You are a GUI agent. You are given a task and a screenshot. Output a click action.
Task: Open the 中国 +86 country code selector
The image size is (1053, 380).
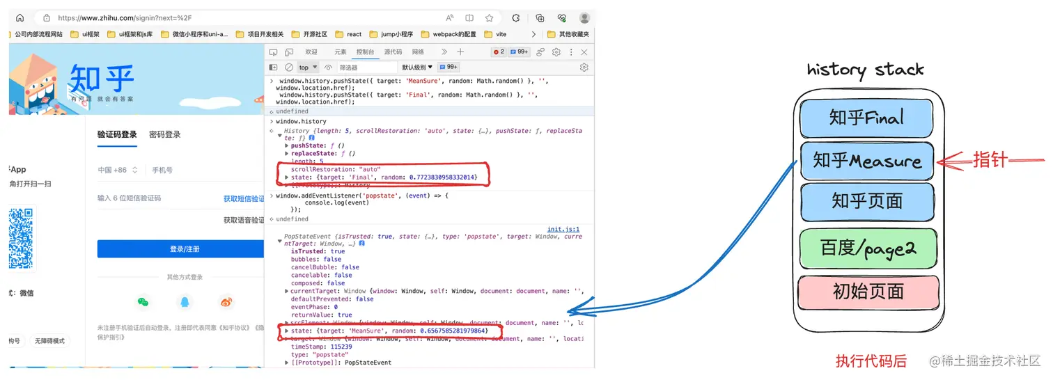tap(118, 170)
